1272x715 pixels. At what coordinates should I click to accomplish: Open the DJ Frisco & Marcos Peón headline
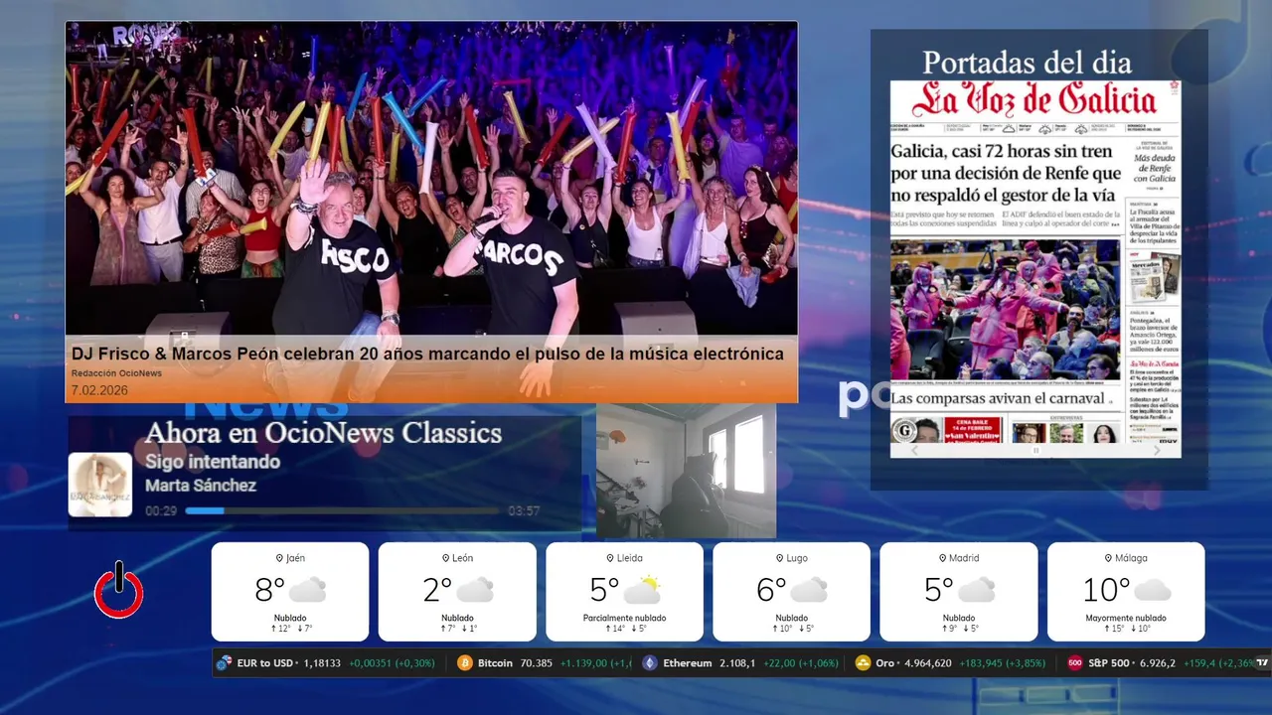click(x=427, y=354)
